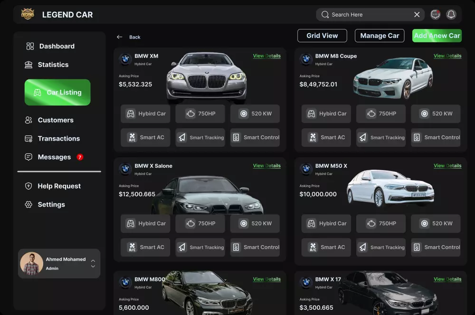The height and width of the screenshot is (315, 475).
Task: Click 520 KW chip on BMW M8 Coupe card
Action: point(436,114)
